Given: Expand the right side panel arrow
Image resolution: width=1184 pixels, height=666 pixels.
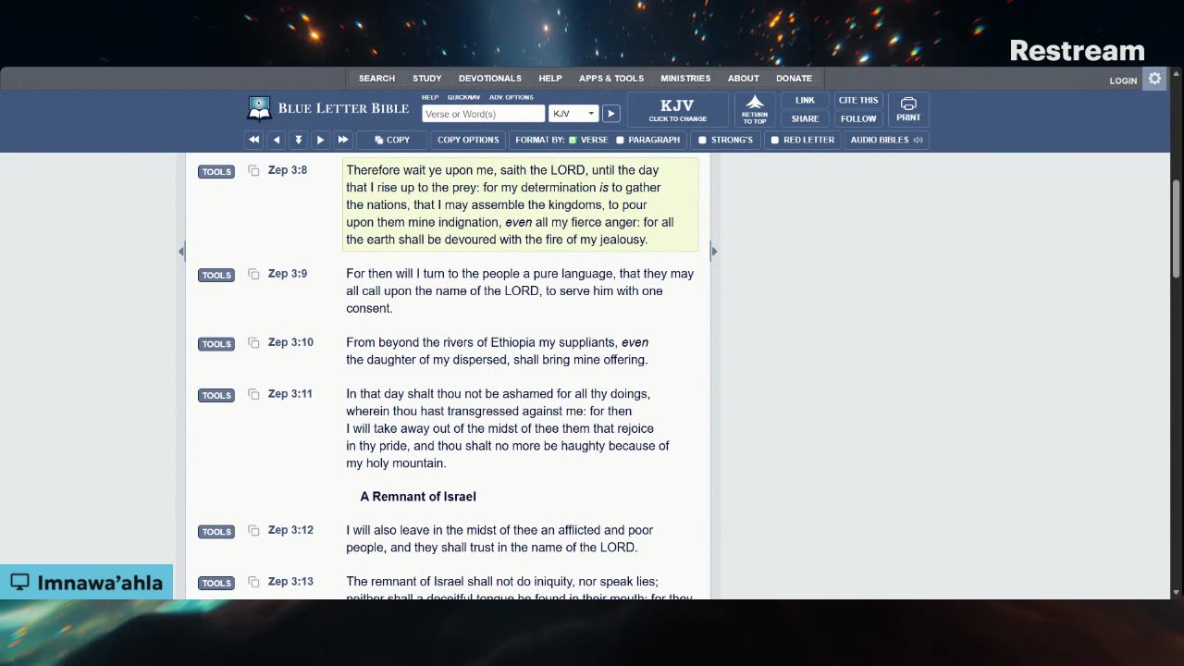Looking at the screenshot, I should click(x=713, y=251).
